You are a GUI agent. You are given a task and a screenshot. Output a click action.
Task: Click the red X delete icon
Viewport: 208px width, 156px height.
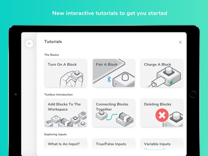click(x=162, y=115)
